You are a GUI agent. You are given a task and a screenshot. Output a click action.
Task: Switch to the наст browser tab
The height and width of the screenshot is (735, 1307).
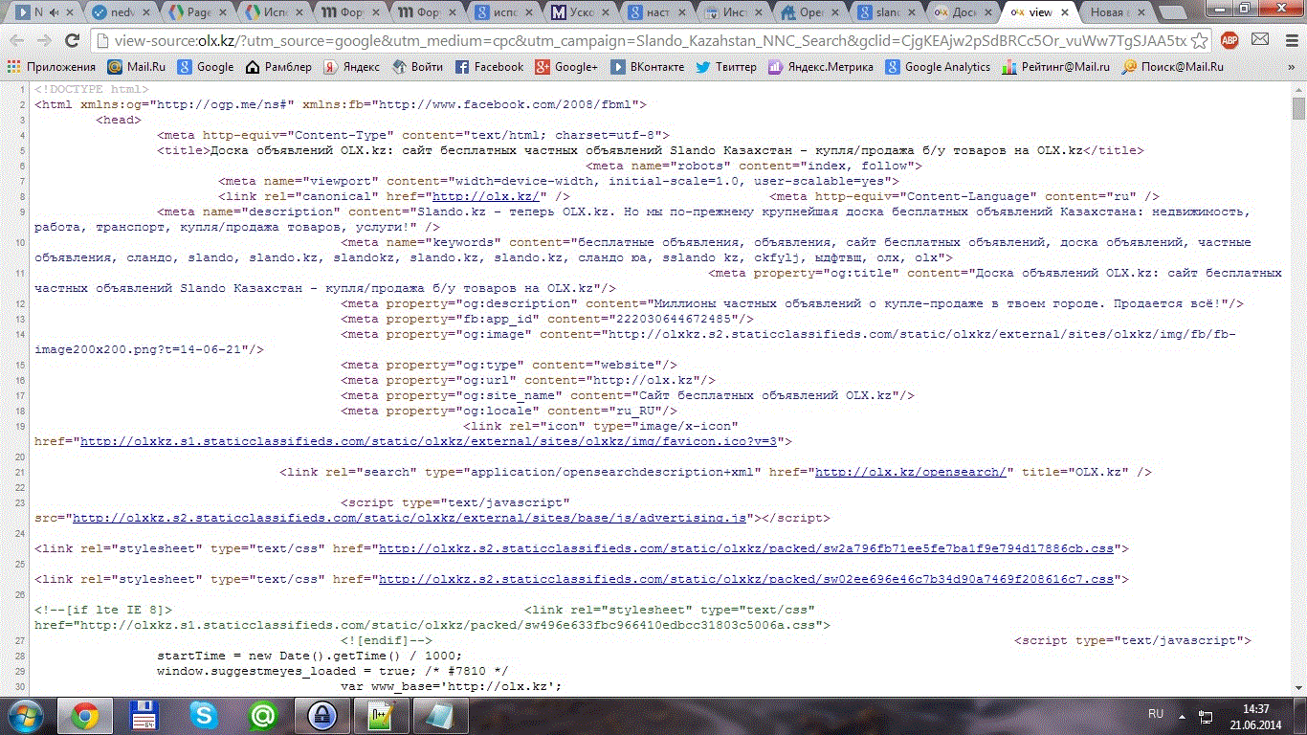click(x=656, y=12)
